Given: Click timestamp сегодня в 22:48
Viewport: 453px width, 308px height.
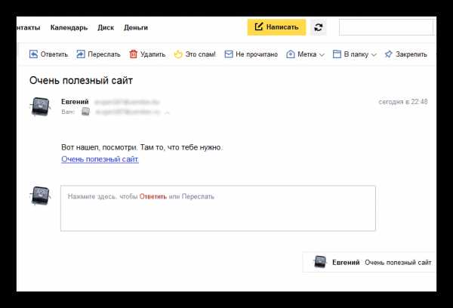Looking at the screenshot, I should point(403,102).
